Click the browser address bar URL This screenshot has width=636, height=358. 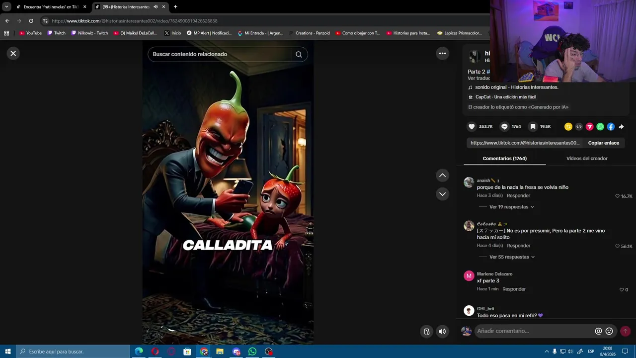[x=135, y=21]
